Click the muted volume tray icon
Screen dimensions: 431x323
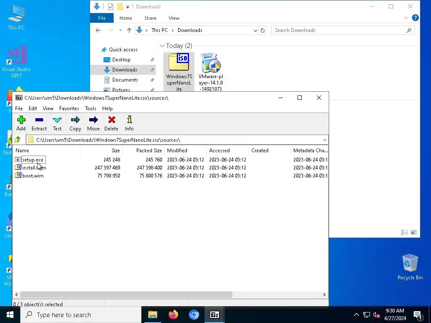click(x=377, y=315)
